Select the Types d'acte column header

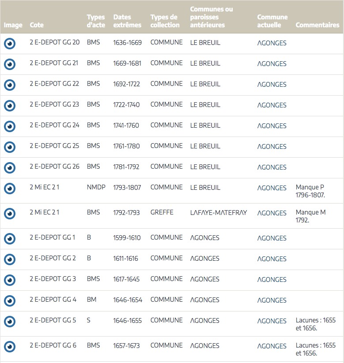pyautogui.click(x=96, y=21)
